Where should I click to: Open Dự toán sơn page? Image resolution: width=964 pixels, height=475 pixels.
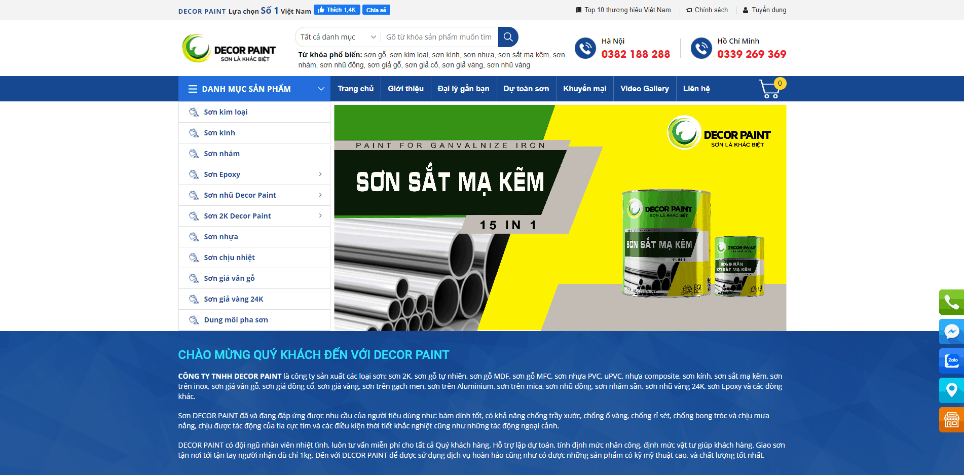click(526, 89)
